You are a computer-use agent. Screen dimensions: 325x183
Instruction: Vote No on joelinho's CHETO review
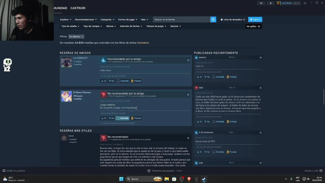pyautogui.click(x=207, y=77)
